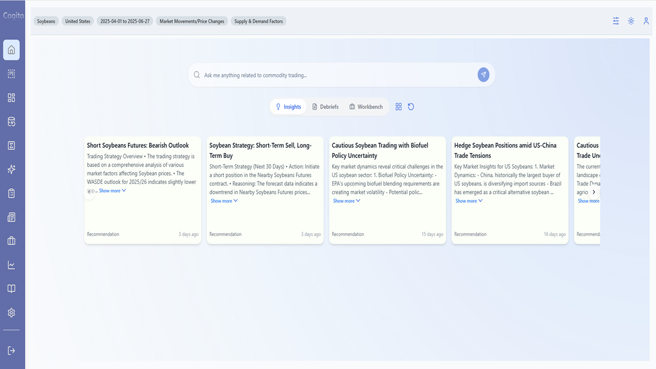Switch to grid view icon near tabs

coord(398,107)
